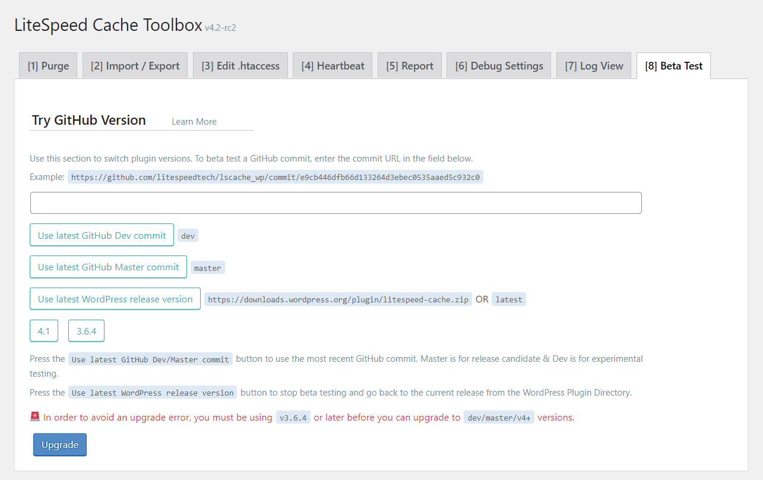Image resolution: width=763 pixels, height=480 pixels.
Task: Select the [8] Beta Test tab
Action: [x=673, y=65]
